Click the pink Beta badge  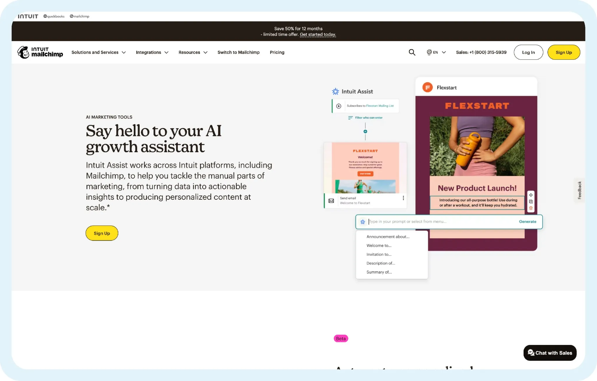pyautogui.click(x=341, y=339)
